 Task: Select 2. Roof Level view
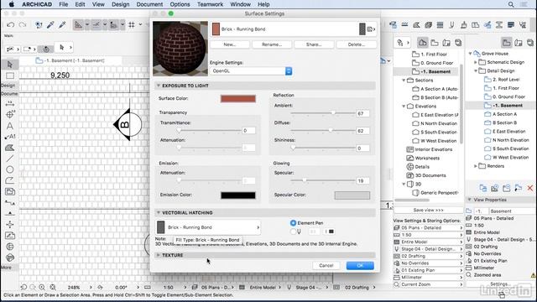pyautogui.click(x=506, y=80)
